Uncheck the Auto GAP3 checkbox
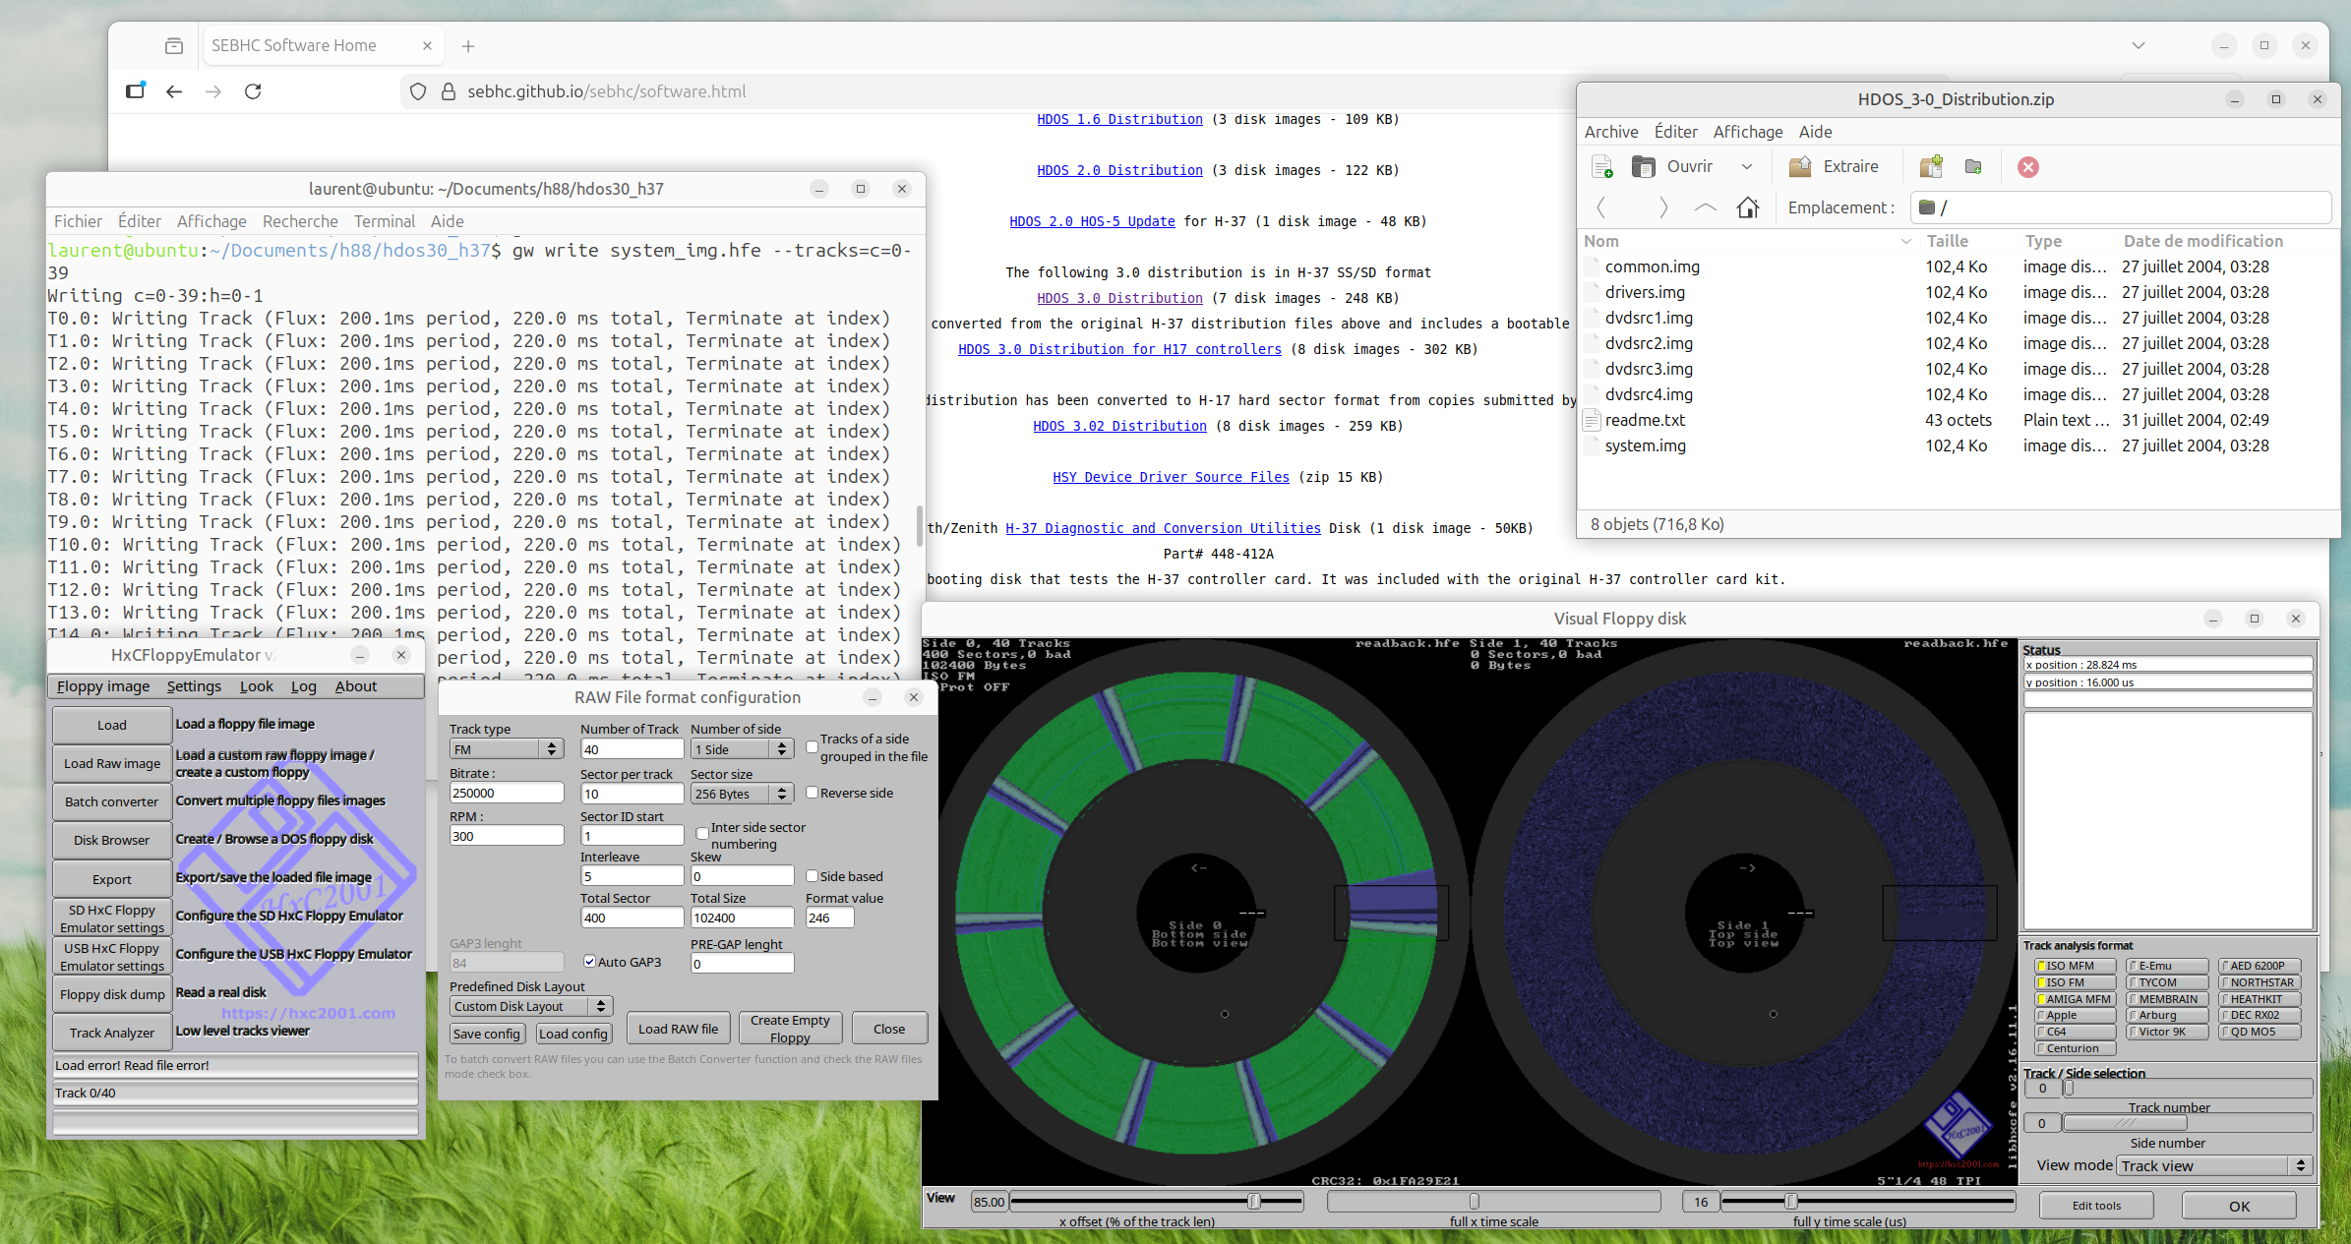2351x1244 pixels. pyautogui.click(x=589, y=962)
